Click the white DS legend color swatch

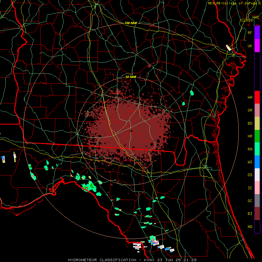click(257, 175)
